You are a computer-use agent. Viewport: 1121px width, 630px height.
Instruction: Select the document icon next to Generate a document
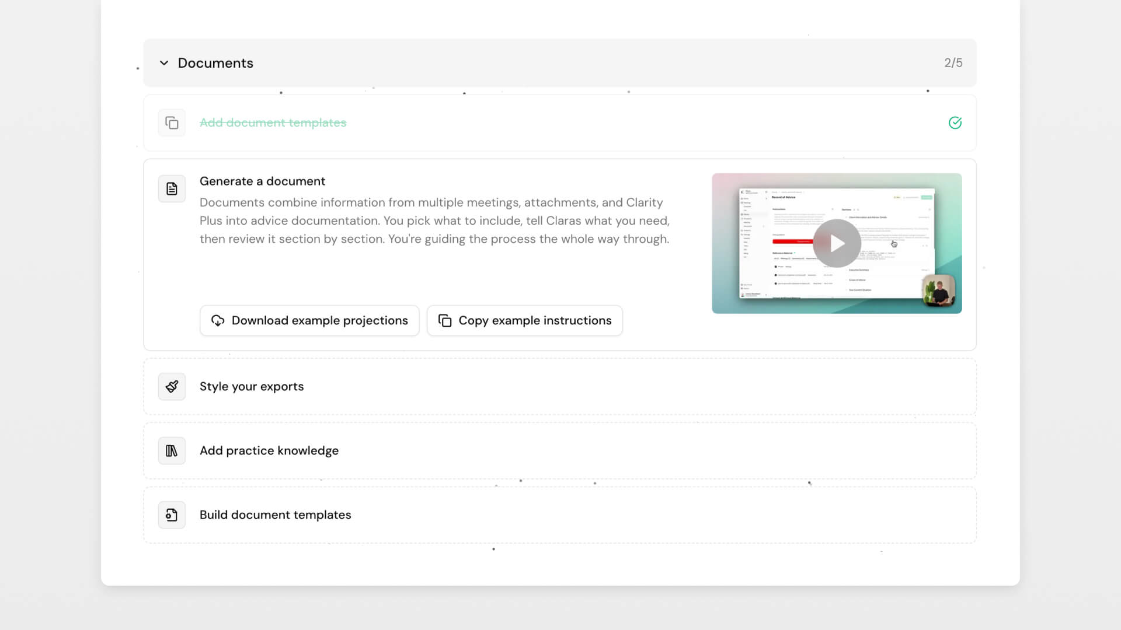(172, 188)
